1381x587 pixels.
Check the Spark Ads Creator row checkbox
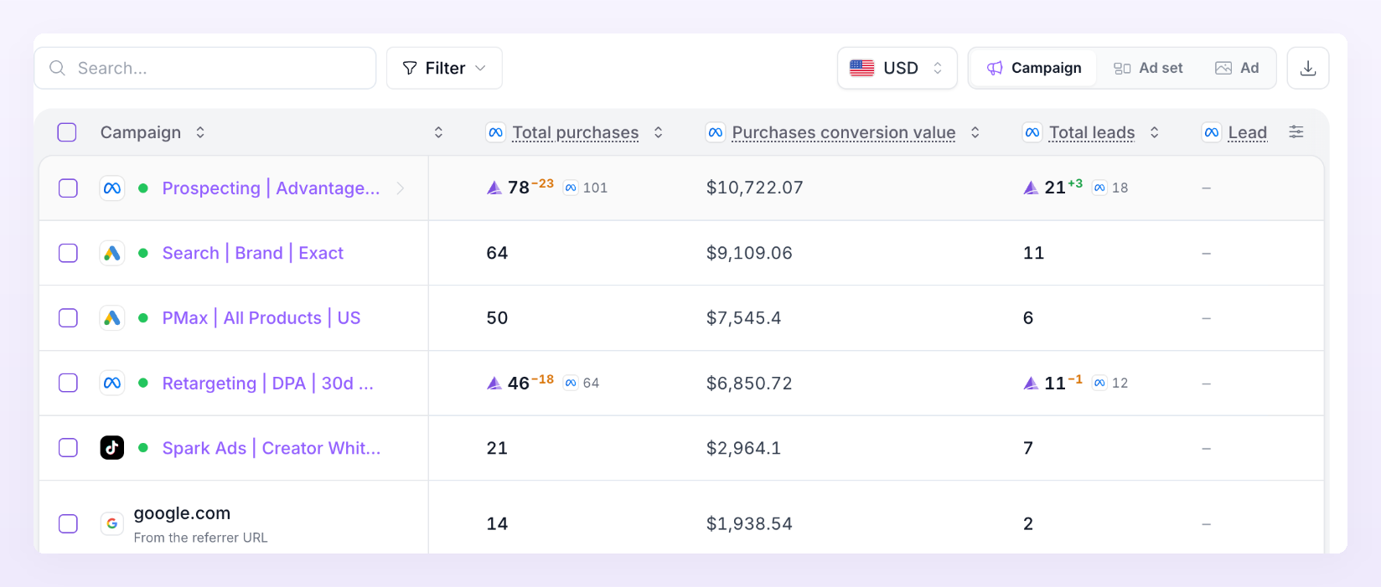68,448
